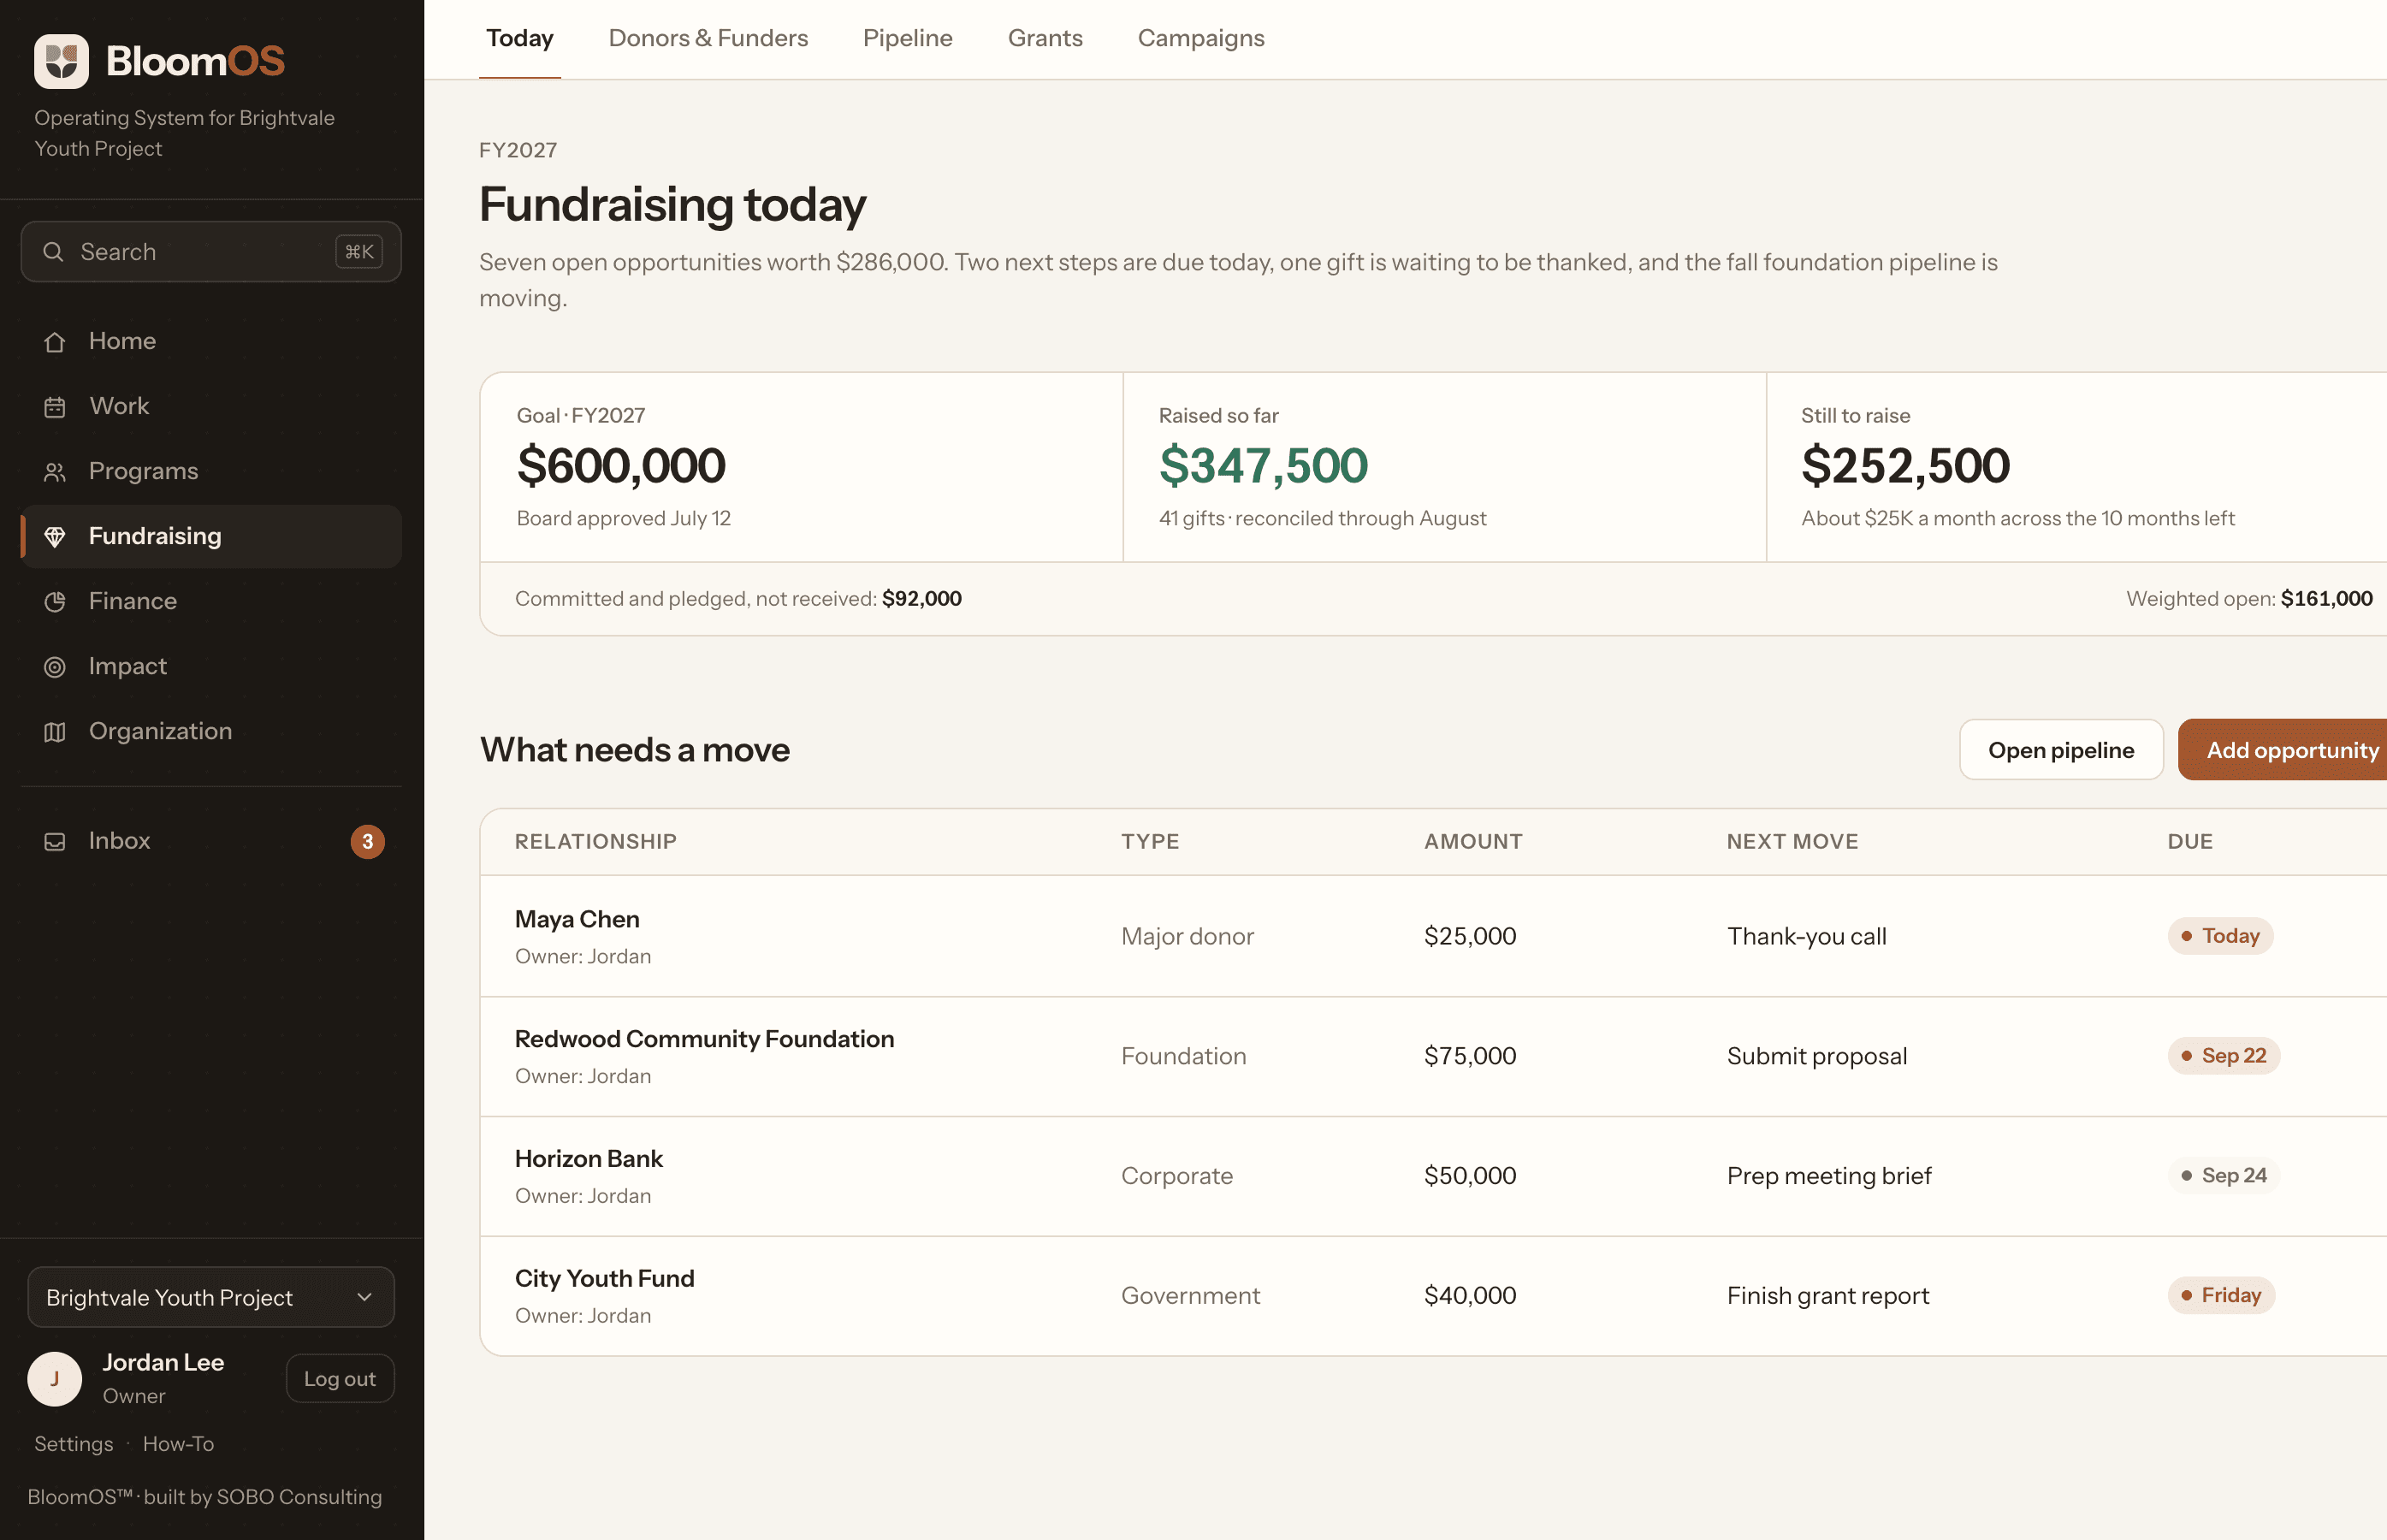Select Fundraising in the sidebar

point(211,536)
